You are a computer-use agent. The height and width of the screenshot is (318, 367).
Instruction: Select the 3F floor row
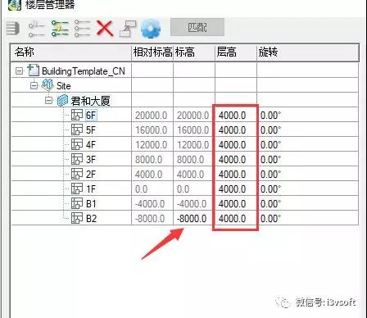(184, 160)
